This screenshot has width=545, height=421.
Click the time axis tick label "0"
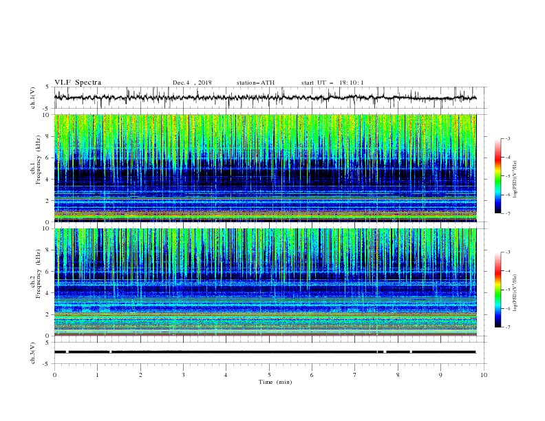pyautogui.click(x=54, y=375)
